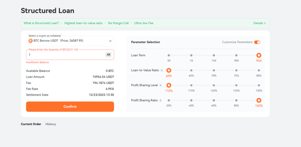The image size is (301, 147).
Task: Set Profit Sharing Level to 125%
Action: (x=236, y=85)
